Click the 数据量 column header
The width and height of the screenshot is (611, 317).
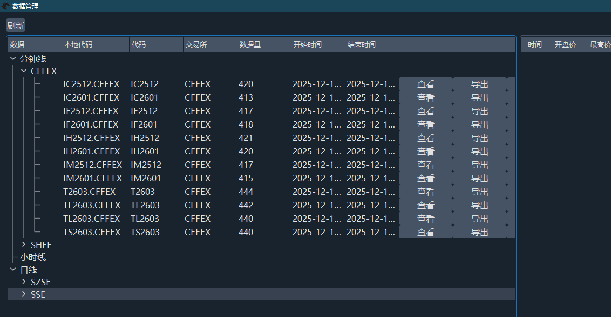pyautogui.click(x=263, y=45)
